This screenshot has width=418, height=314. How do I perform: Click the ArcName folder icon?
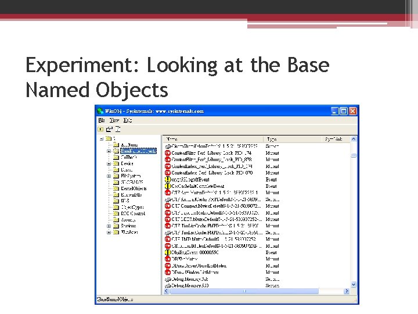(x=116, y=145)
